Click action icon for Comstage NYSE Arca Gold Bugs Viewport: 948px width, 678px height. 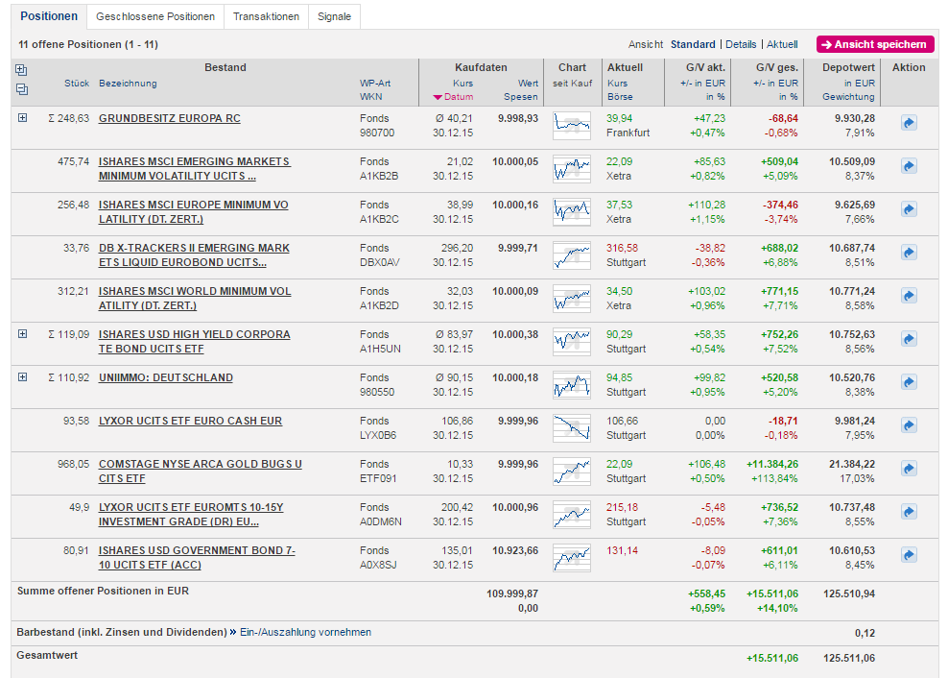pyautogui.click(x=909, y=469)
